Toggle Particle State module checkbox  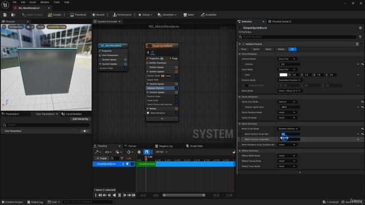coord(176,96)
